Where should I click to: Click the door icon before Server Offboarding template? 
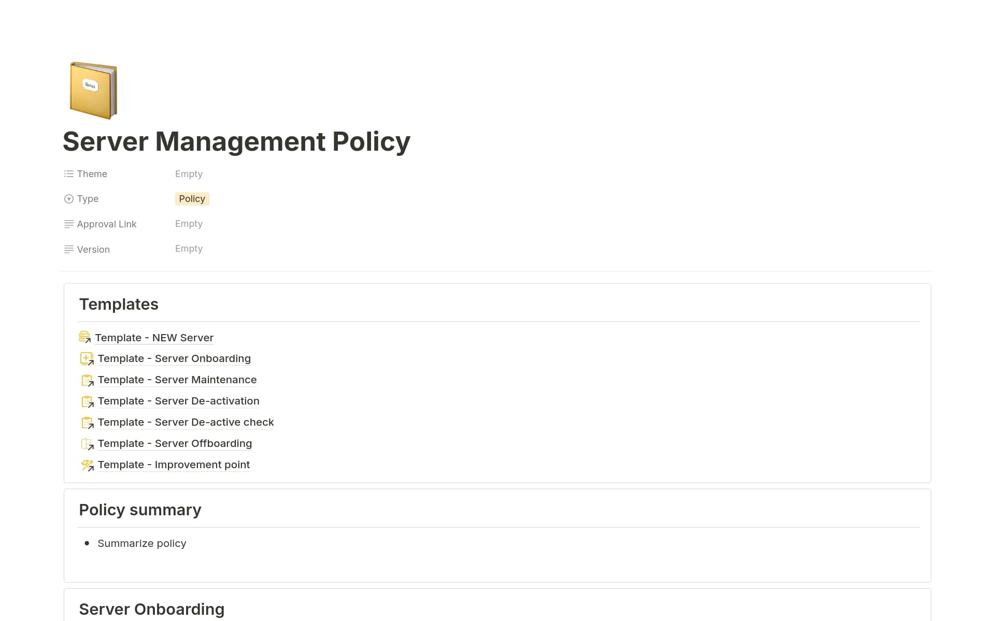(87, 443)
